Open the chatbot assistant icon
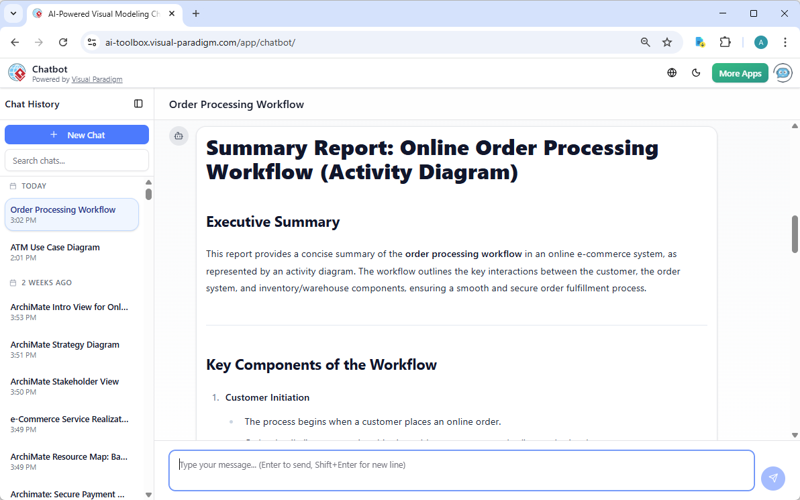Screen dimensions: 800x500 [783, 72]
